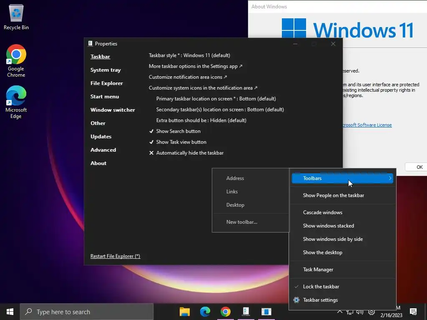427x320 pixels.
Task: Open the Recycle Bin desktop icon
Action: tap(16, 17)
